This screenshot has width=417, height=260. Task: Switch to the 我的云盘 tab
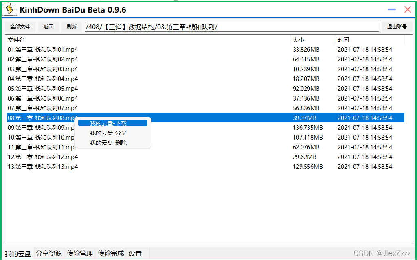tap(18, 253)
